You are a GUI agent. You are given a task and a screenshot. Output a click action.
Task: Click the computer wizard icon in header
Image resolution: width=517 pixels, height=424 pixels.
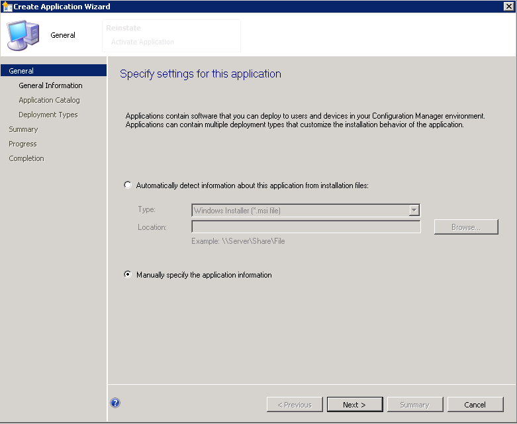coord(23,35)
